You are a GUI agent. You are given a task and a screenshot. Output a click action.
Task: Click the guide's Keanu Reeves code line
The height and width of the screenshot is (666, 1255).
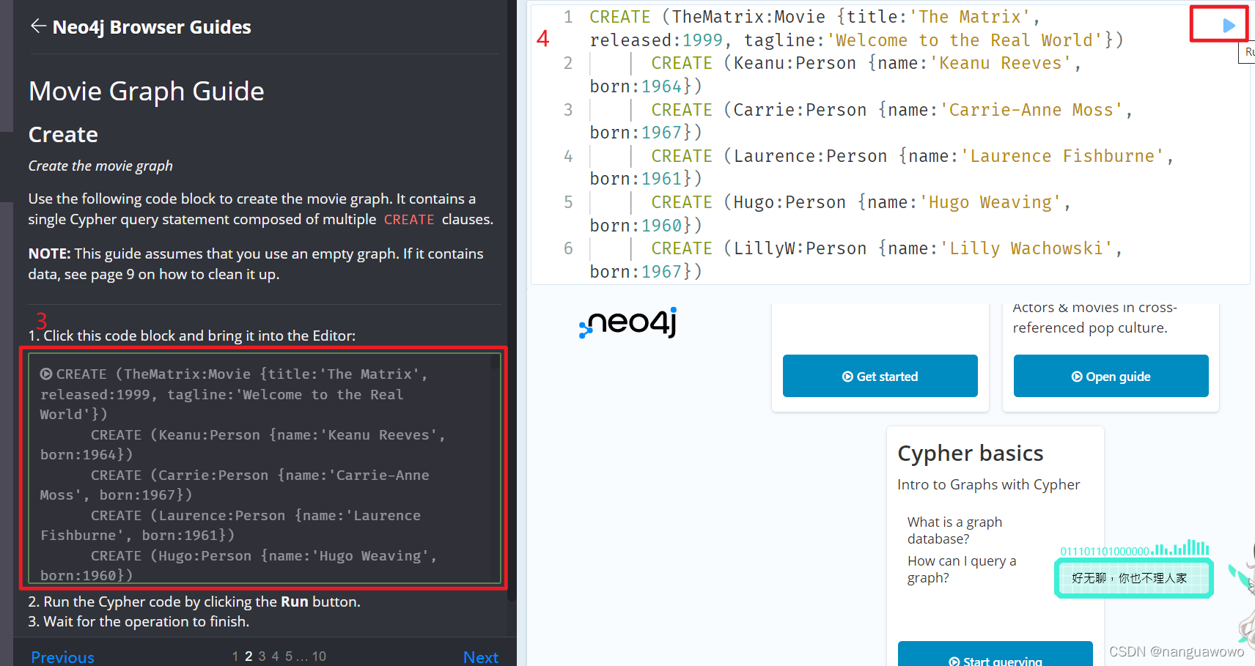coord(243,445)
